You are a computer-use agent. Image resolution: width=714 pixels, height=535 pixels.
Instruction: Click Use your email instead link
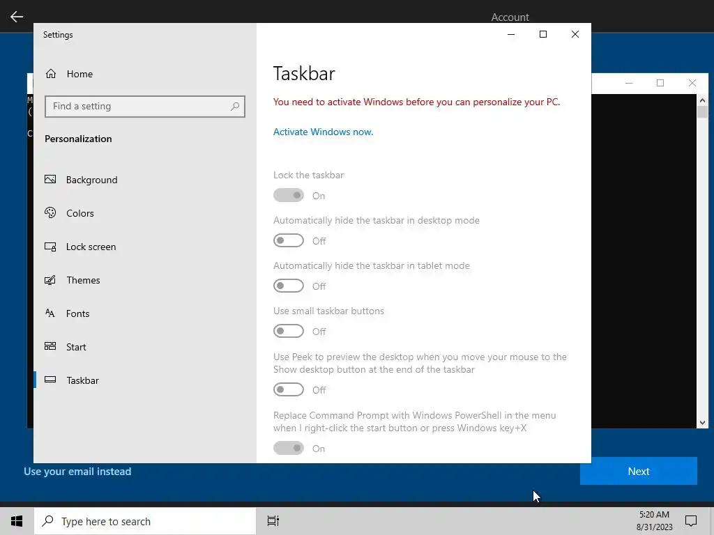(x=77, y=472)
